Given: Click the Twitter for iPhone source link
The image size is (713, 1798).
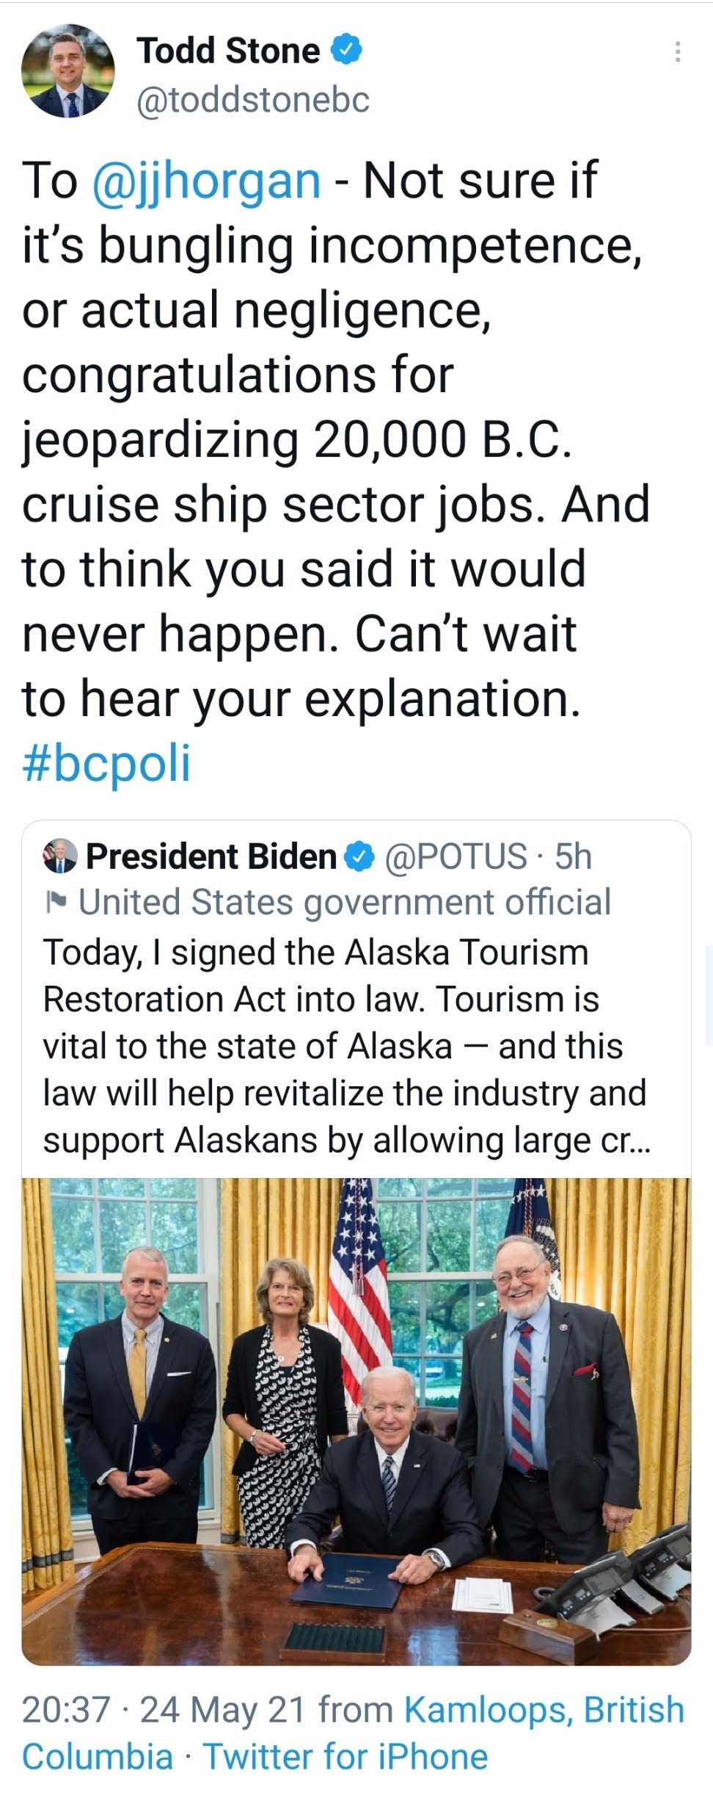Looking at the screenshot, I should pos(345,1756).
